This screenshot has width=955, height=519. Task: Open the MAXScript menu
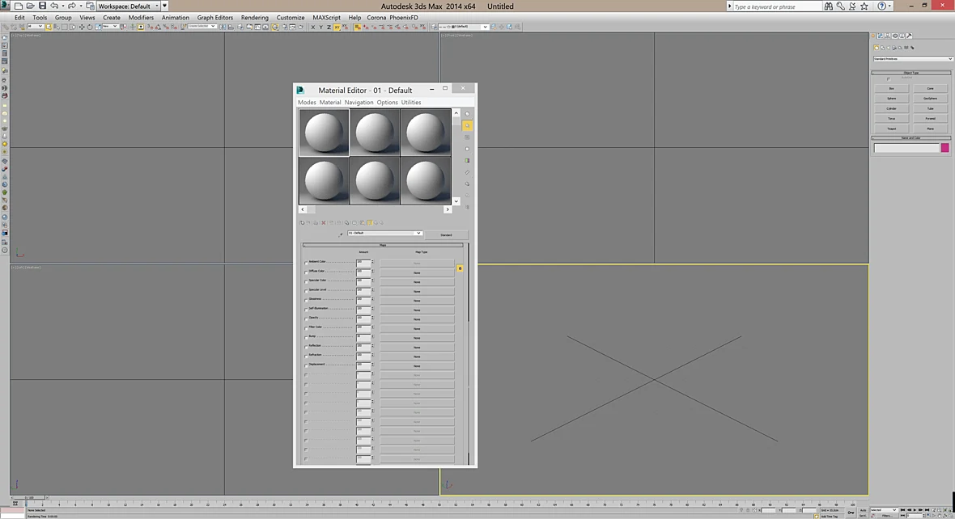pos(327,18)
